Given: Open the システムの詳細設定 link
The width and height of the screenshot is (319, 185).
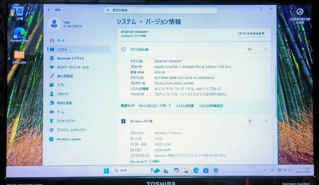Looking at the screenshot, I should 211,106.
